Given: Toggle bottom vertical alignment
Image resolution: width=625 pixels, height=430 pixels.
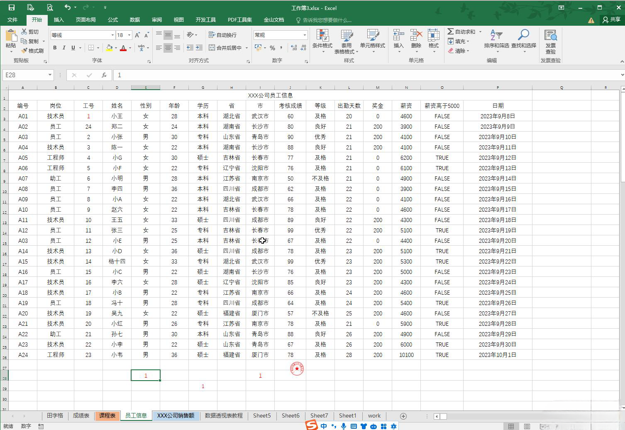Looking at the screenshot, I should 177,35.
